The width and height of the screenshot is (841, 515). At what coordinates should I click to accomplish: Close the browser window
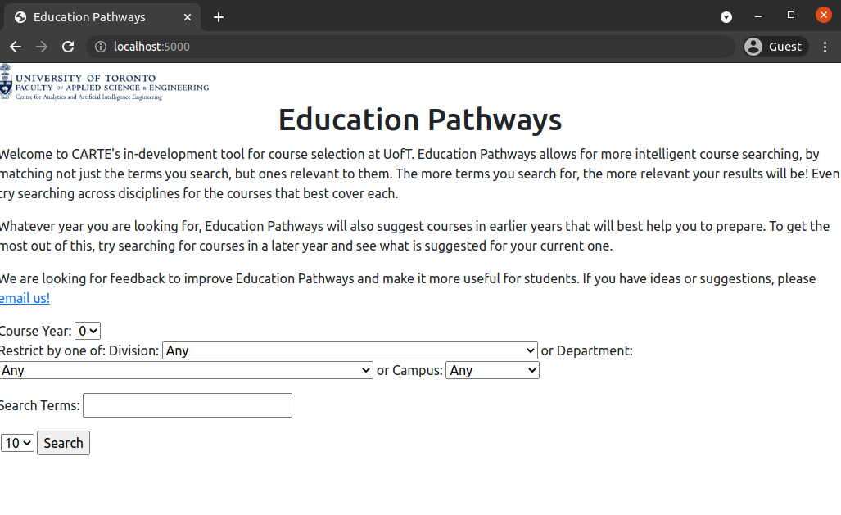(823, 15)
